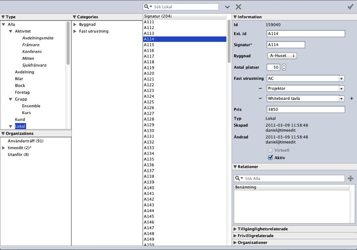Click the down chevron next to search field
The image size is (357, 250).
pyautogui.click(x=227, y=7)
